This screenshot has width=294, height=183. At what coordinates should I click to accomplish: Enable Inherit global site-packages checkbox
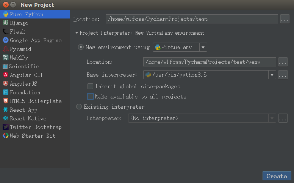[x=90, y=86]
